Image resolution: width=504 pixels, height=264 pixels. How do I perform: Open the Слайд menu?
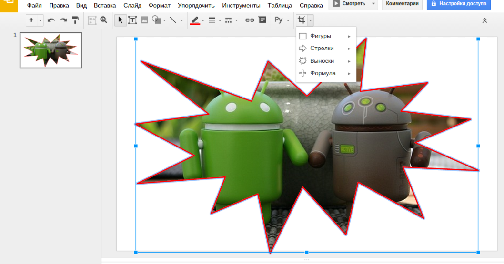132,5
